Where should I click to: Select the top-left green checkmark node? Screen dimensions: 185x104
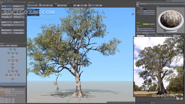pyautogui.click(x=11, y=50)
